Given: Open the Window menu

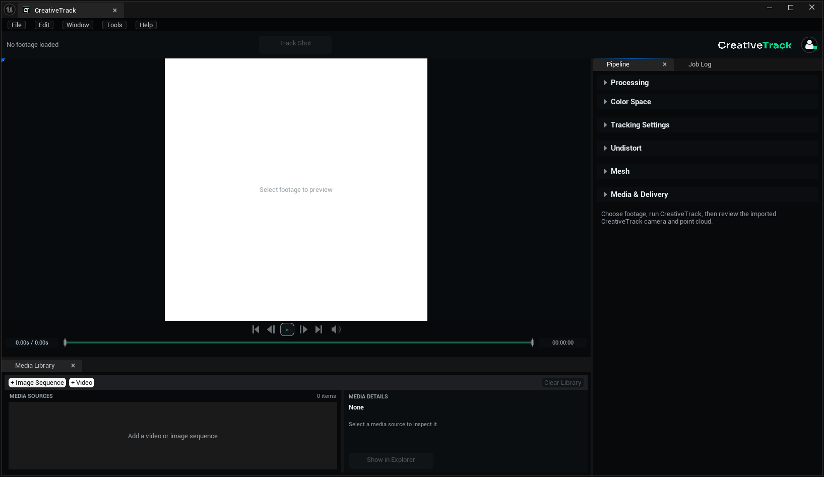Looking at the screenshot, I should click(78, 25).
